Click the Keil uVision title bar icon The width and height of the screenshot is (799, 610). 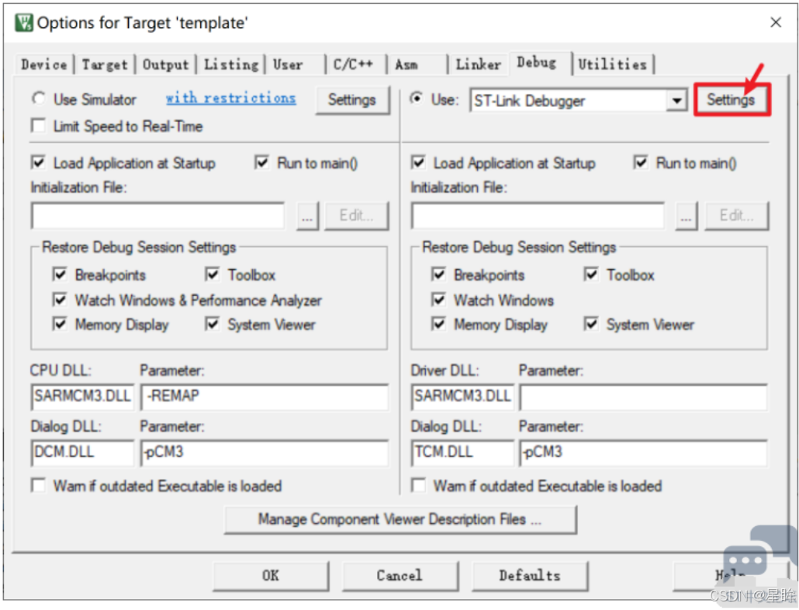24,23
